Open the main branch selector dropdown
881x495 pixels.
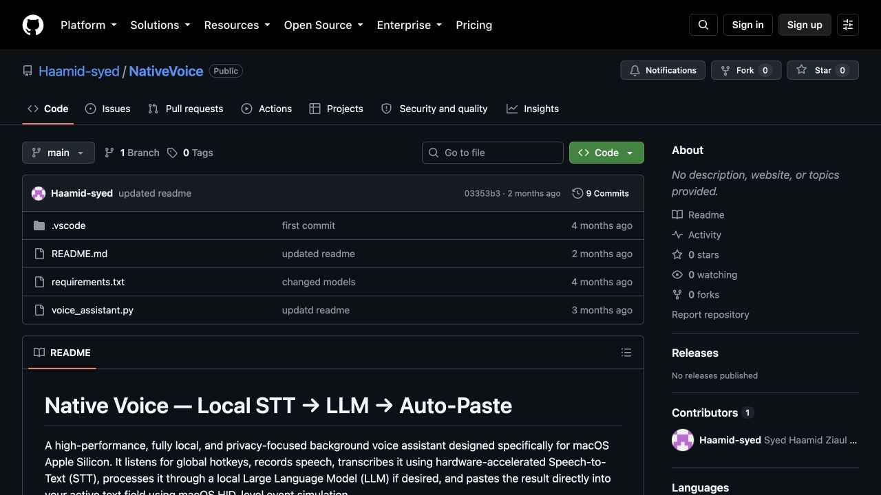(59, 153)
